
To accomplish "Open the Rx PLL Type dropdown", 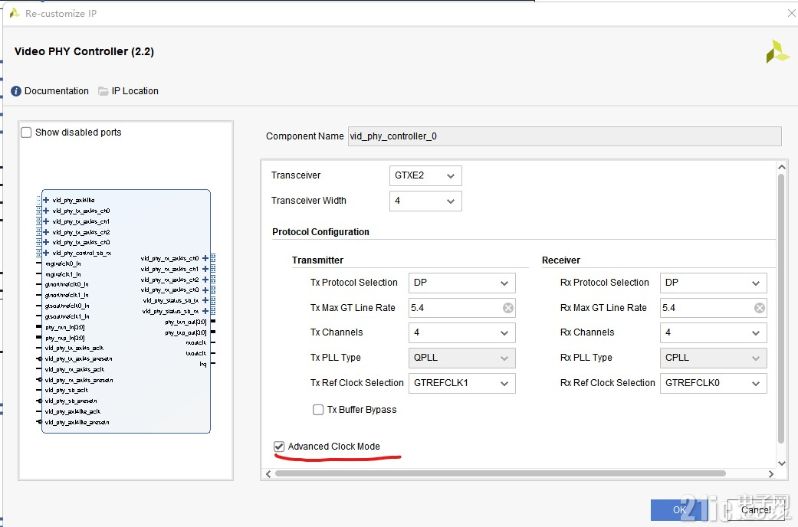I will (714, 358).
